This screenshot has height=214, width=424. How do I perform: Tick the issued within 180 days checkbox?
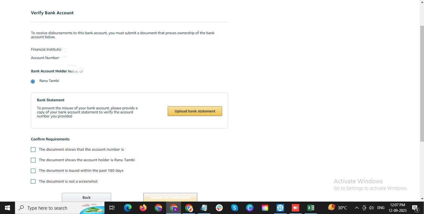[x=33, y=171]
